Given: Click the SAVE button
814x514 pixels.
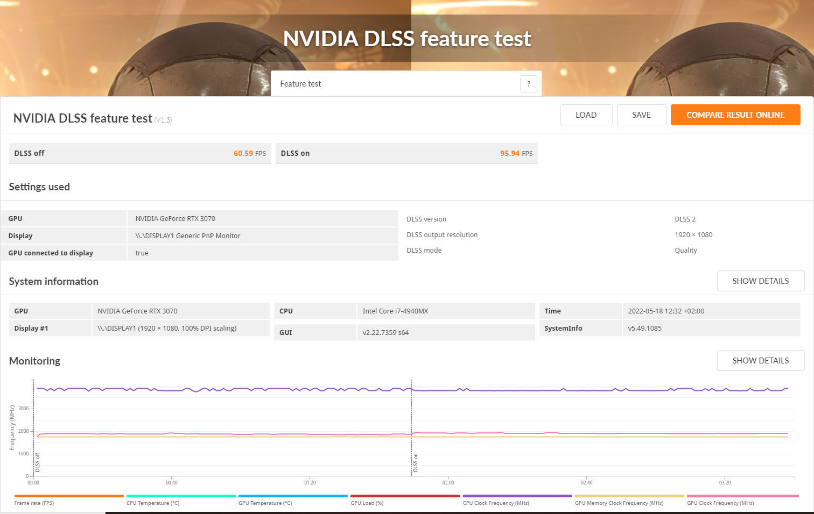Looking at the screenshot, I should 641,115.
